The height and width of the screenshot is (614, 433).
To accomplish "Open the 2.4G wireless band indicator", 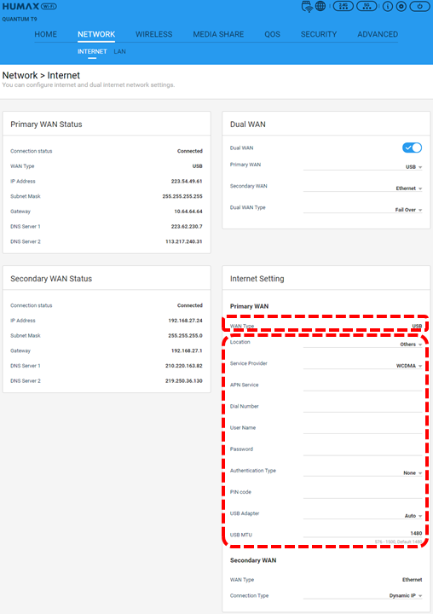I will [343, 6].
